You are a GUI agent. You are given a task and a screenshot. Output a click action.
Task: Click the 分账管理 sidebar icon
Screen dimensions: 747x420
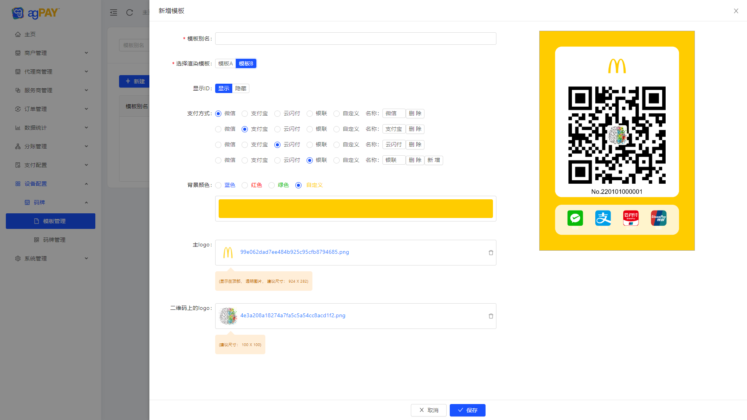click(x=18, y=146)
